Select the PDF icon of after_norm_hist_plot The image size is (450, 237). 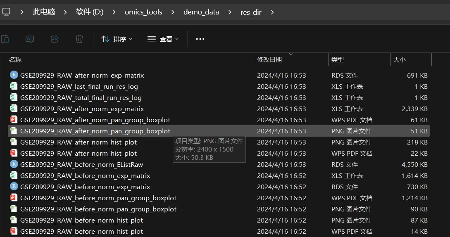coord(14,153)
